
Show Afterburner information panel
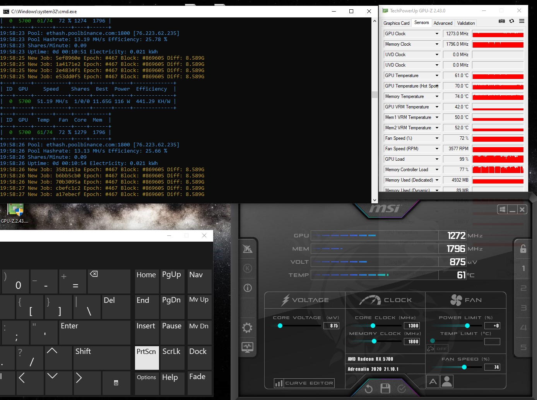[248, 288]
